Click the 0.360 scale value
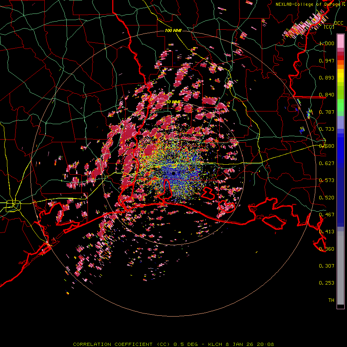Screen dimensions: 347x347 [x=327, y=249]
